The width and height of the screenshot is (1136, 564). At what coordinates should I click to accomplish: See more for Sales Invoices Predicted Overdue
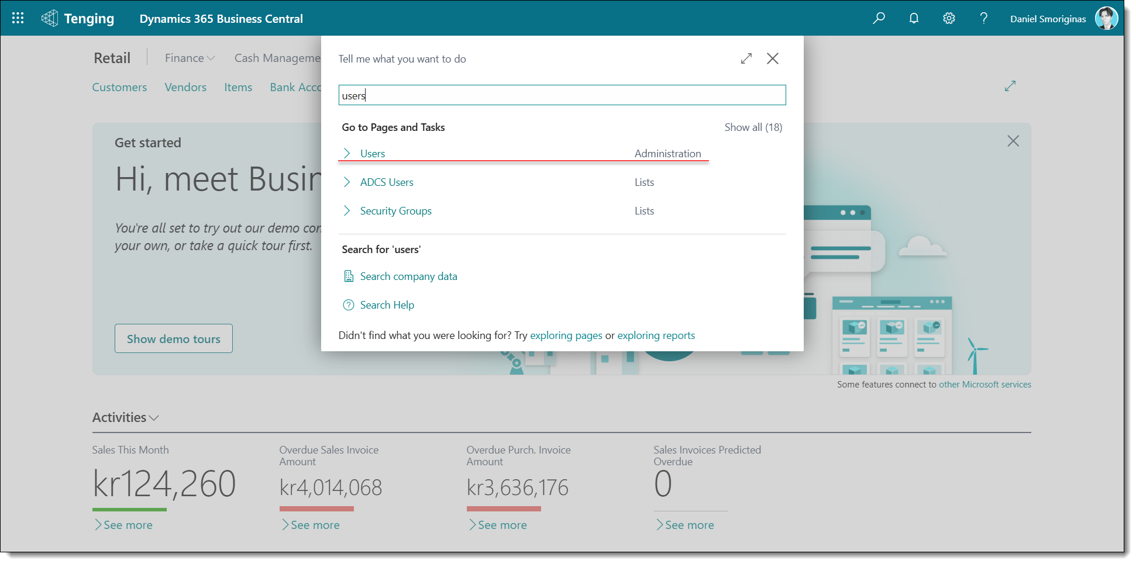click(x=685, y=525)
